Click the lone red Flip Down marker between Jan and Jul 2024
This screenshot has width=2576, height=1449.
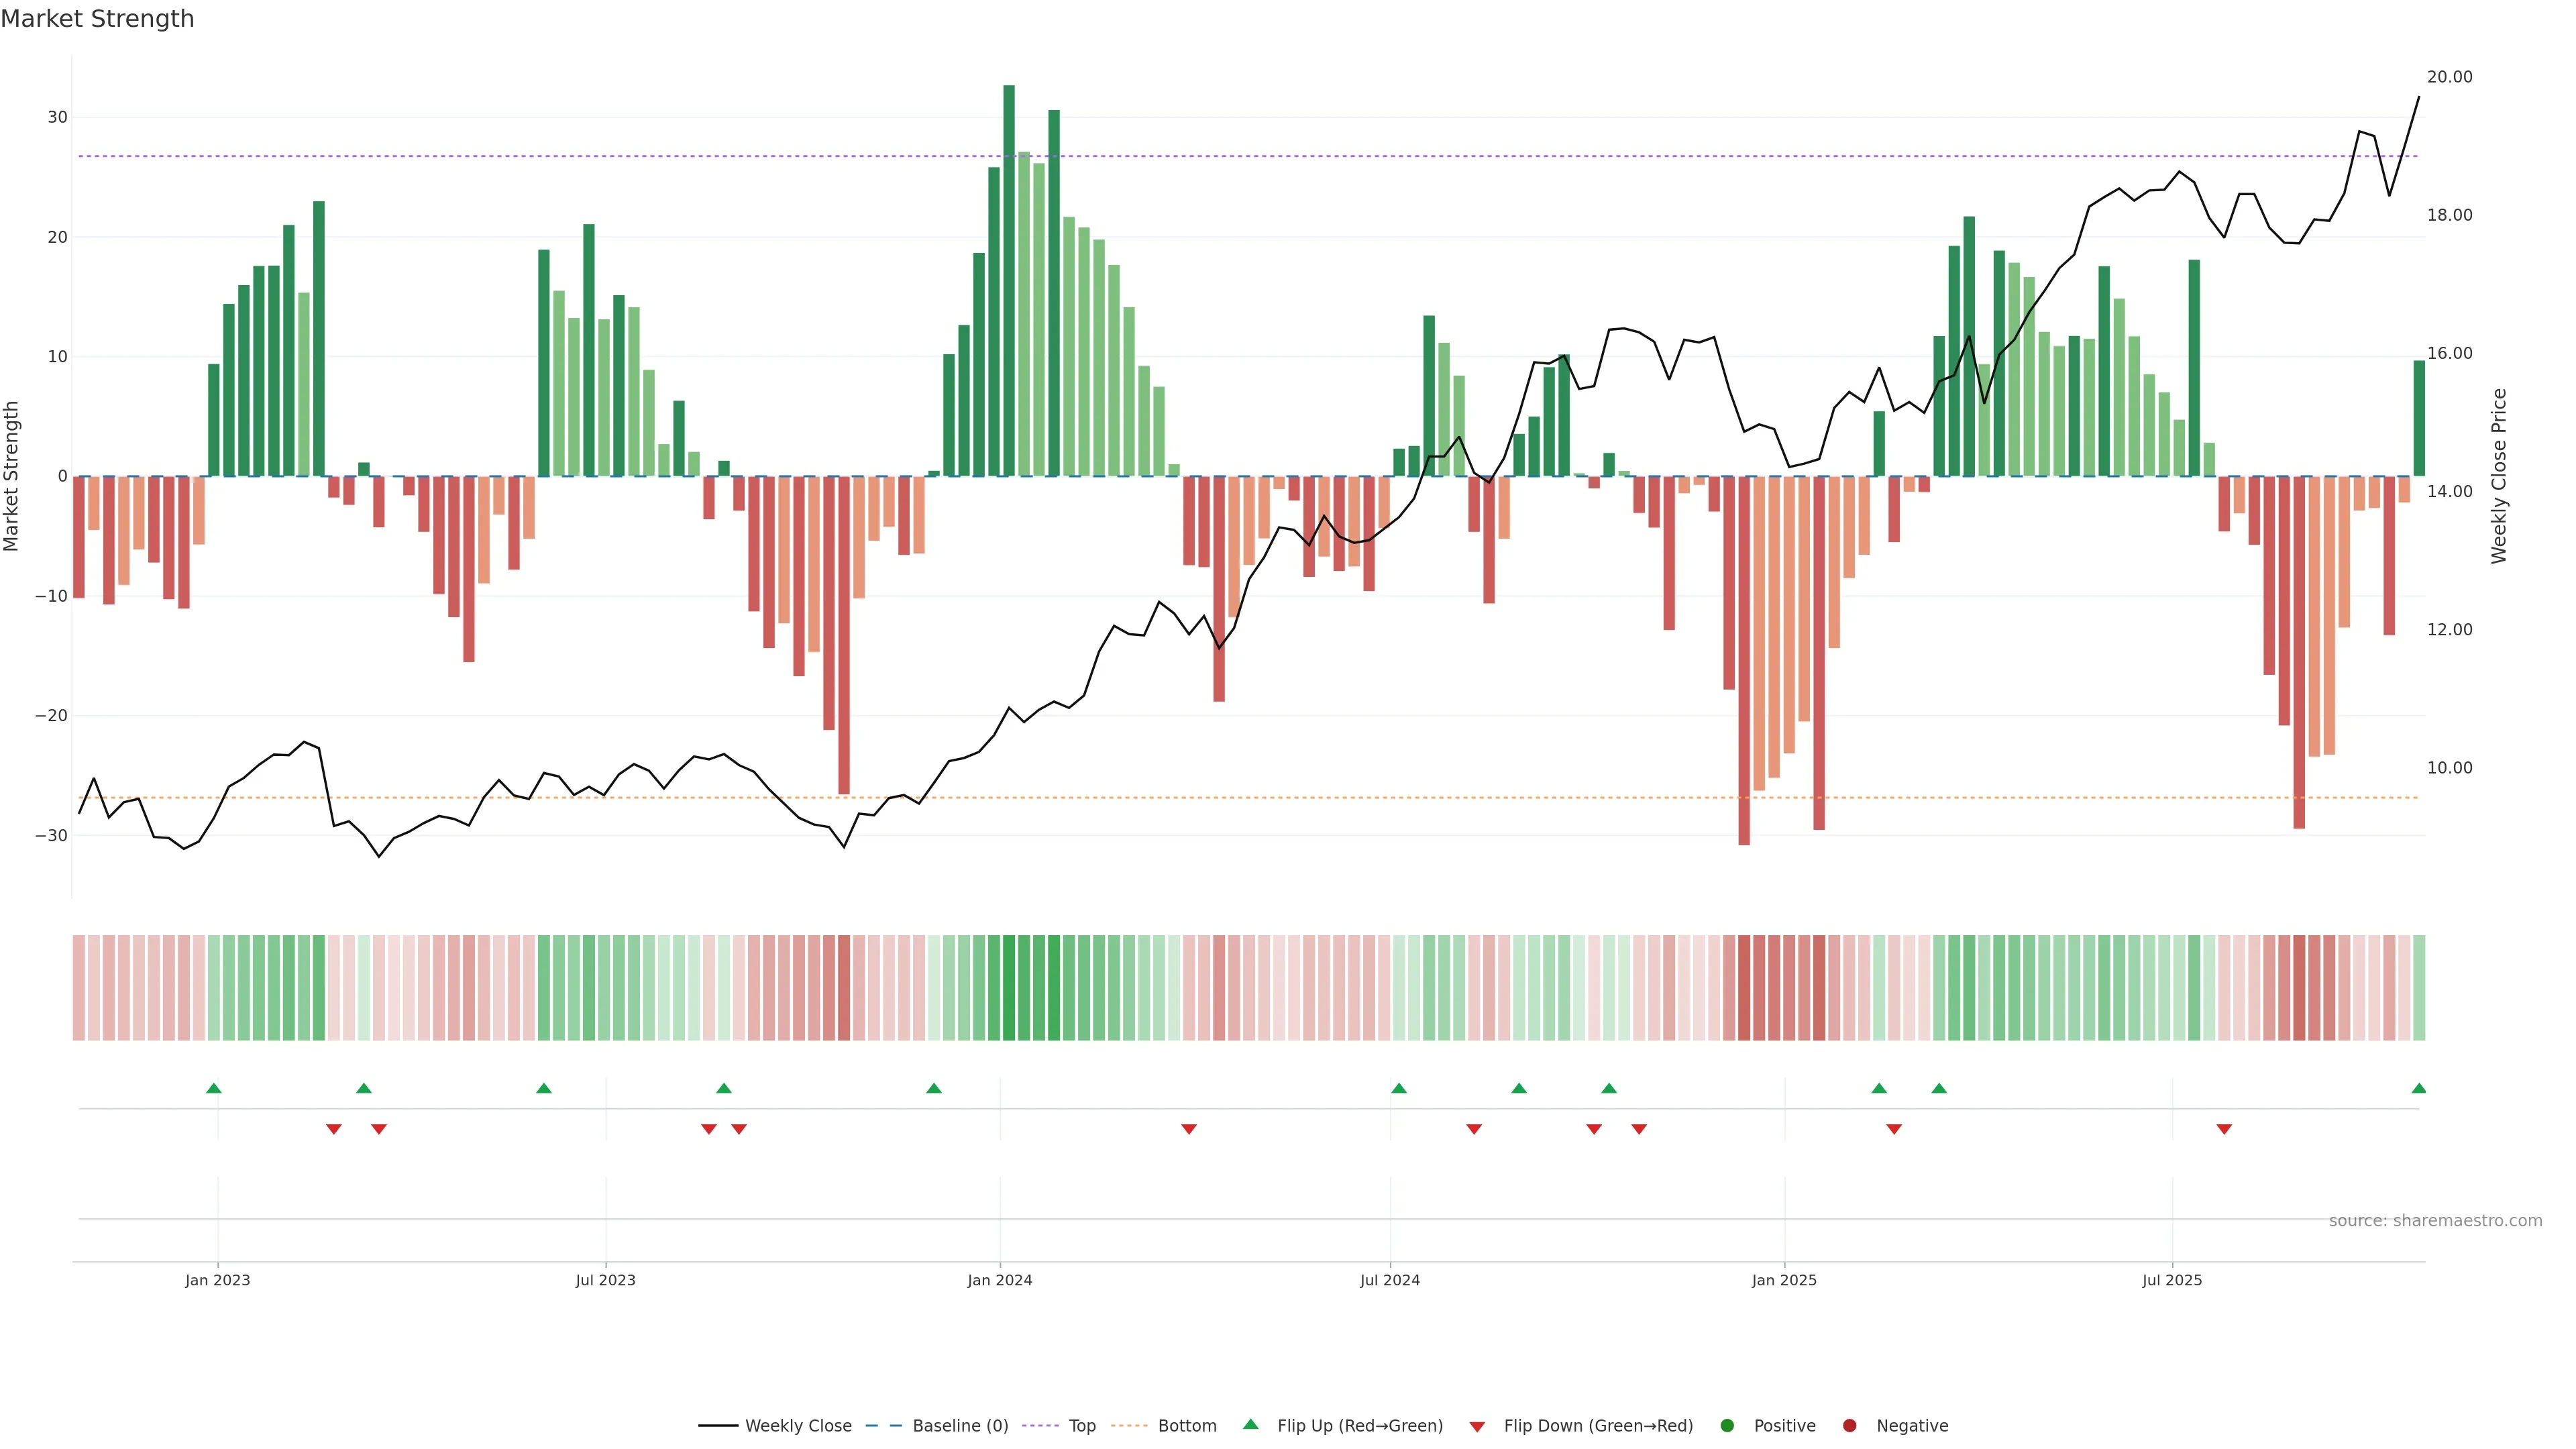[1189, 1129]
